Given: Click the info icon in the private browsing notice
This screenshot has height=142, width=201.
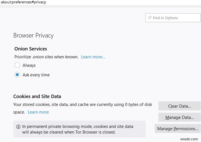Looking at the screenshot, I should [18, 127].
